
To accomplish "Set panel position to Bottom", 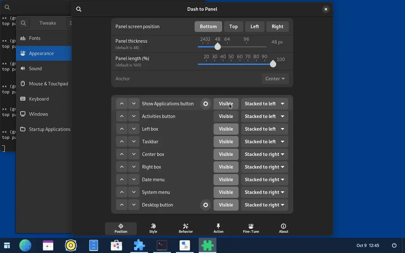I will (x=208, y=27).
